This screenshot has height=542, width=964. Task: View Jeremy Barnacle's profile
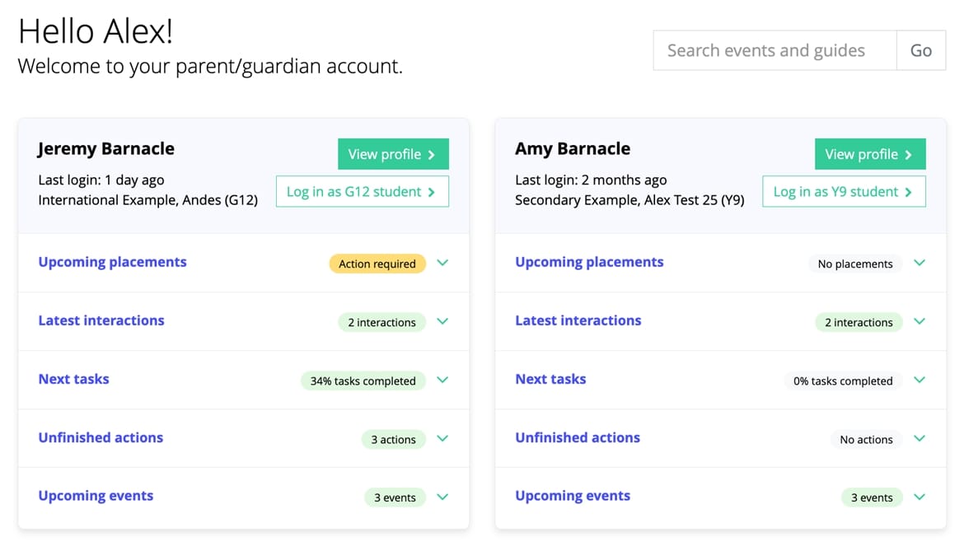coord(393,154)
